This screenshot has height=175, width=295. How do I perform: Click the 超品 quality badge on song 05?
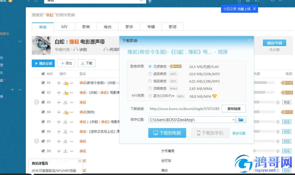click(x=287, y=122)
